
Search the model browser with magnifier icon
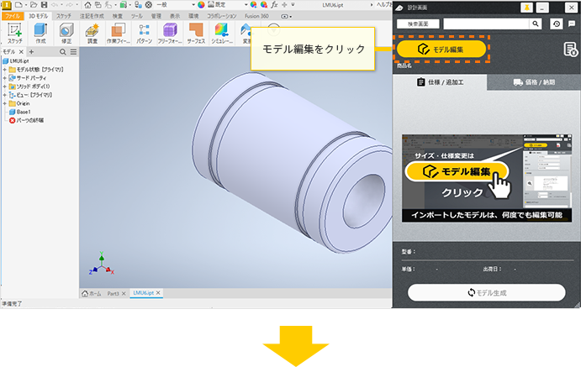coord(63,52)
